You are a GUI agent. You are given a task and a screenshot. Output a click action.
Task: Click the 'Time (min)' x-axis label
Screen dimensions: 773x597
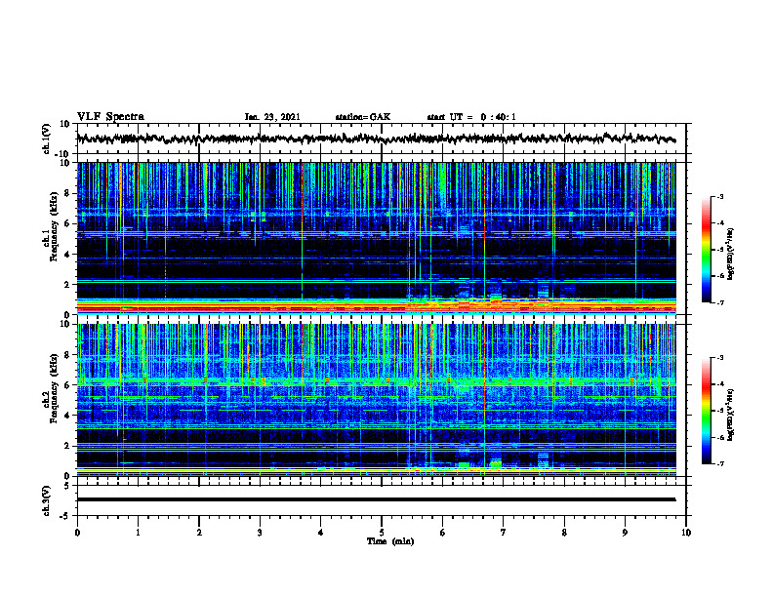point(390,541)
